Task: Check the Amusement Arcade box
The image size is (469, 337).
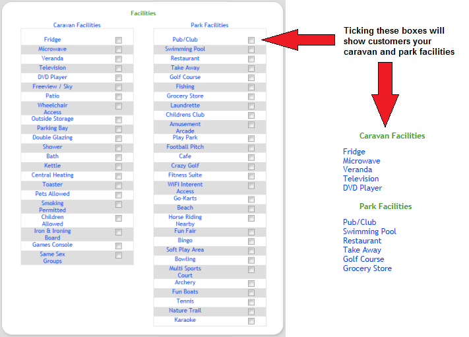Action: [251, 125]
